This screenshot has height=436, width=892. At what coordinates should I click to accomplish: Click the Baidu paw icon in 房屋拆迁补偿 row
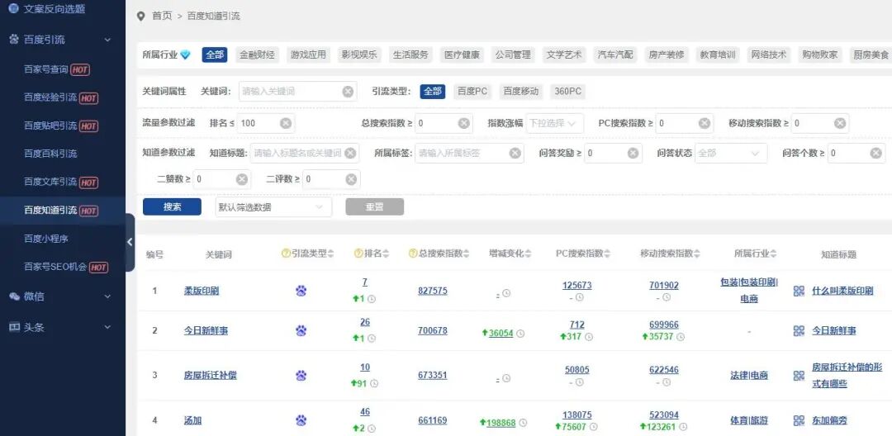[301, 375]
